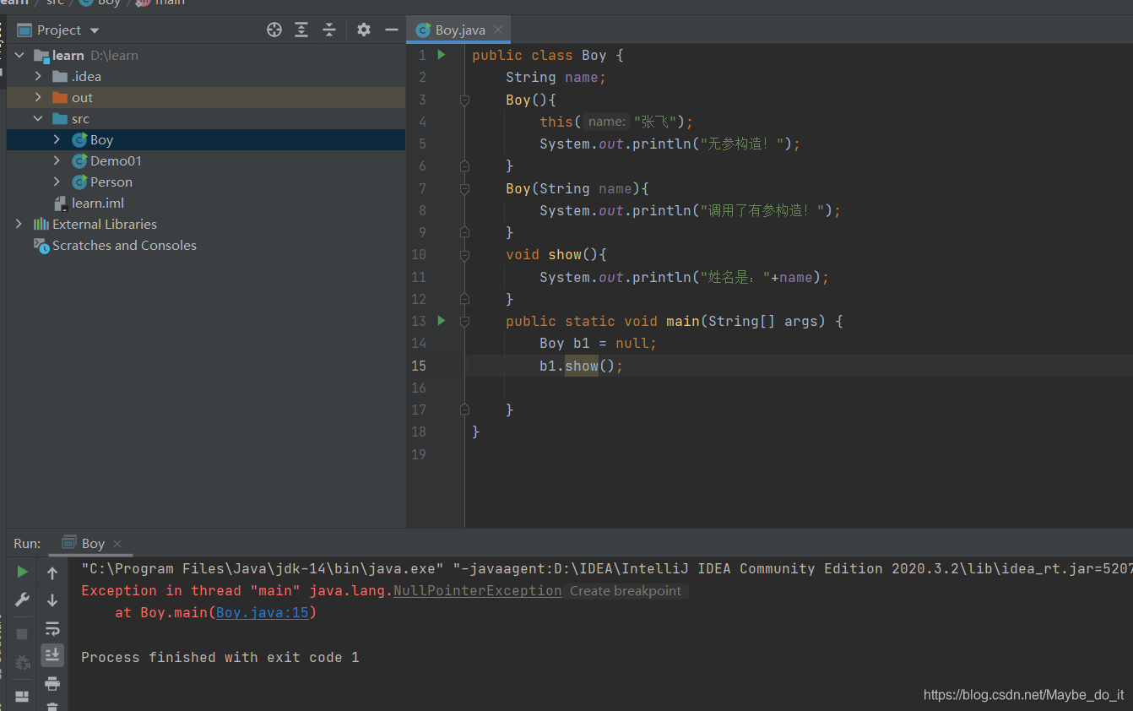Click the orange out folder icon

coord(60,97)
